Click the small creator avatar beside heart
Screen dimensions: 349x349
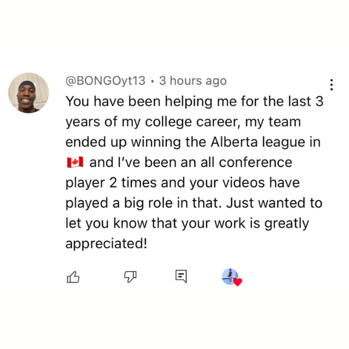229,276
